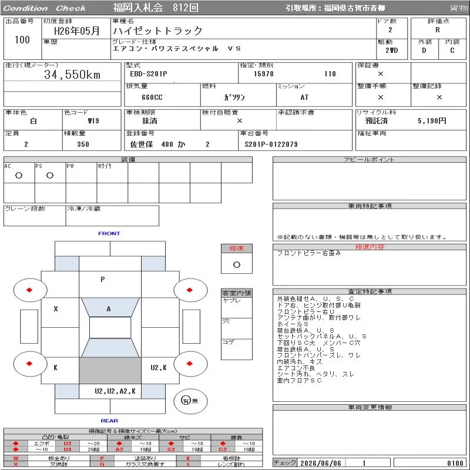Click the chassis number S201P-0122079
Image resolution: width=470 pixels, height=470 pixels.
pyautogui.click(x=271, y=144)
